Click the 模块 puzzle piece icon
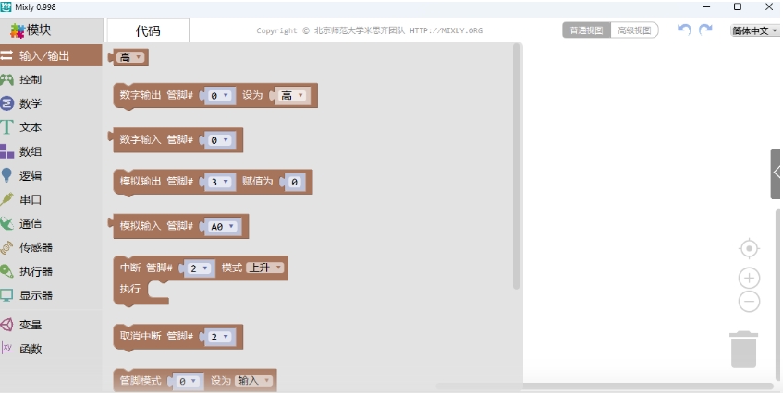This screenshot has height=393, width=783. tap(18, 30)
